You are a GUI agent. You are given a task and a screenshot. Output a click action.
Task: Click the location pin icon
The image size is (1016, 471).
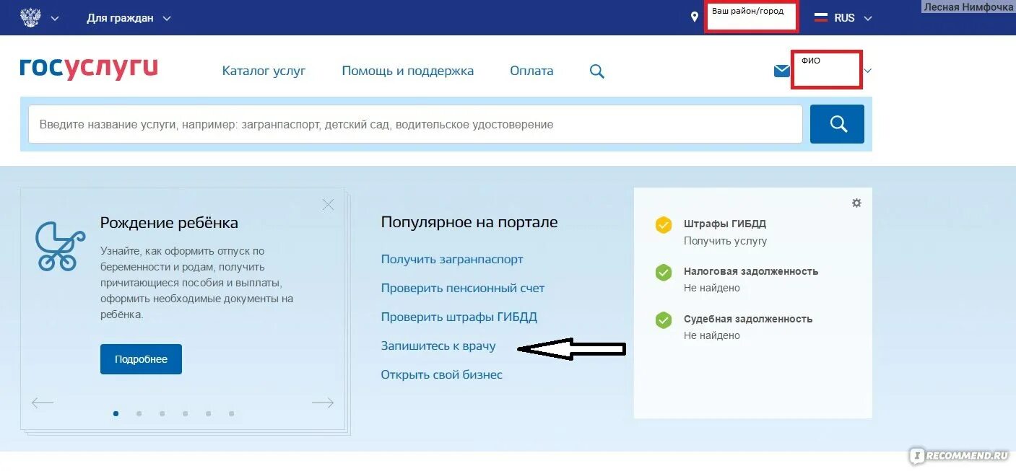[x=695, y=17]
